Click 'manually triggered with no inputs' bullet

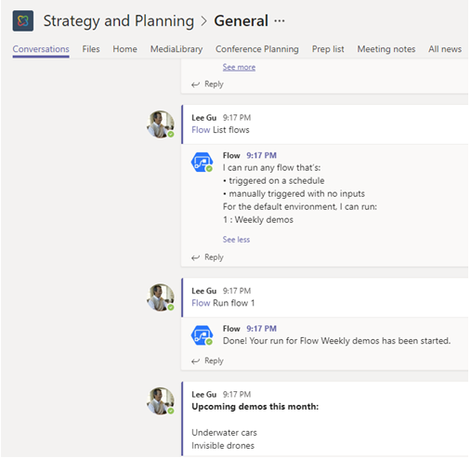pyautogui.click(x=294, y=193)
